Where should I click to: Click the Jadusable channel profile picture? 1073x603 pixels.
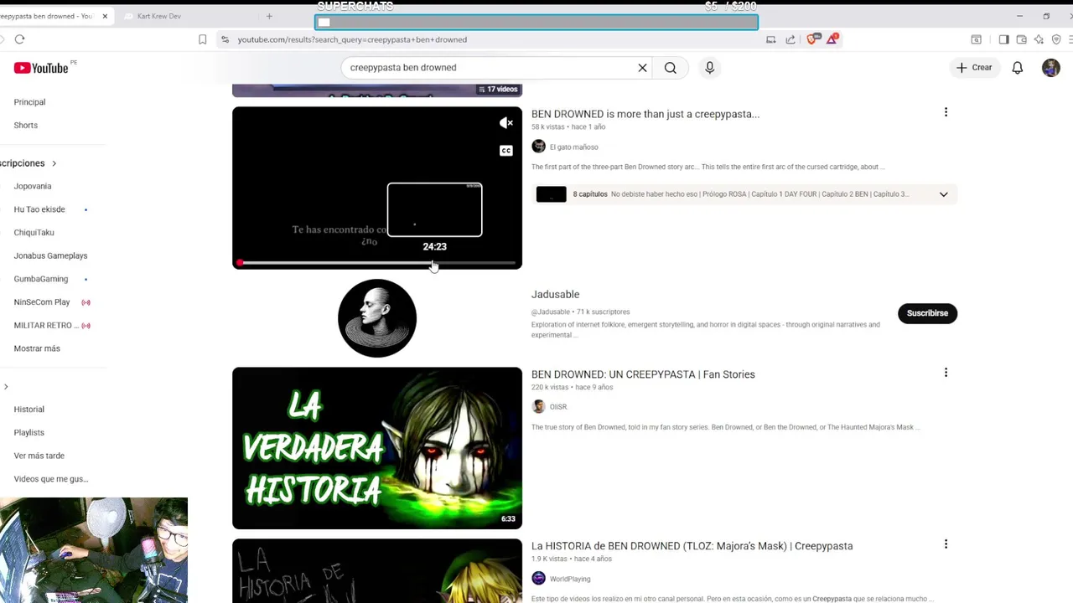point(377,318)
